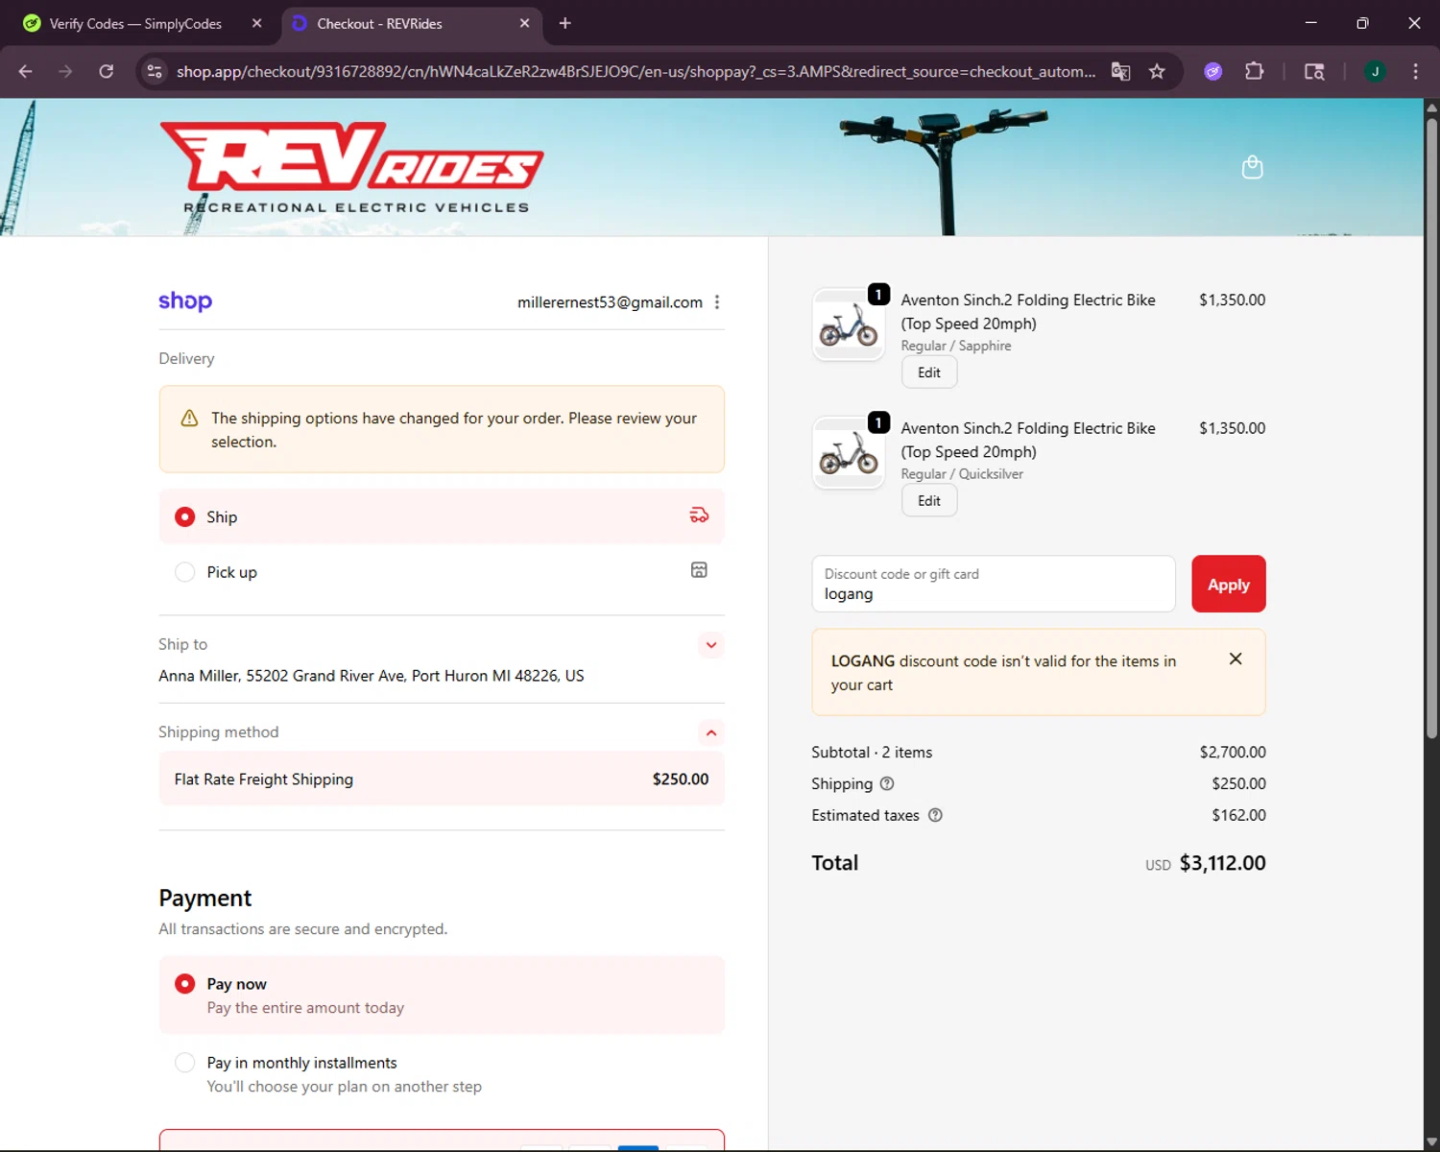Click the store icon in Pick up row
This screenshot has width=1440, height=1152.
(699, 570)
